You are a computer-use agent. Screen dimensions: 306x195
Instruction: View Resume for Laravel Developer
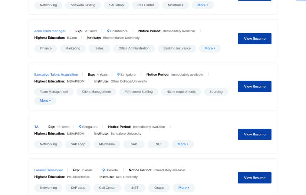[x=254, y=178]
